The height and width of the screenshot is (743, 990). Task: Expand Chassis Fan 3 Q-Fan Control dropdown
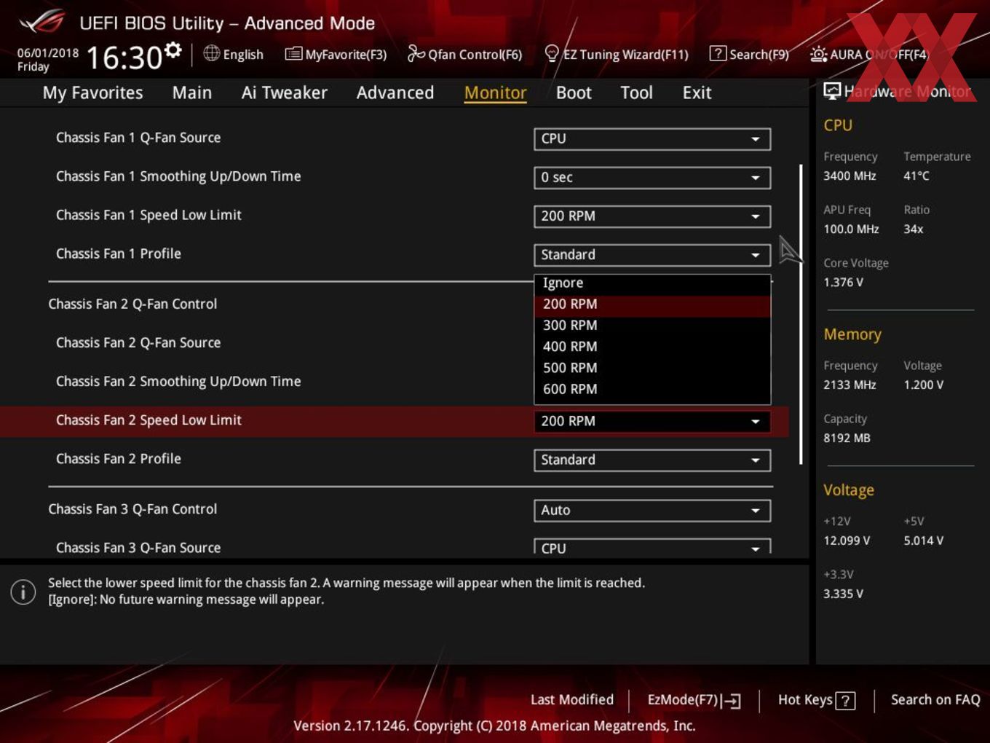652,510
